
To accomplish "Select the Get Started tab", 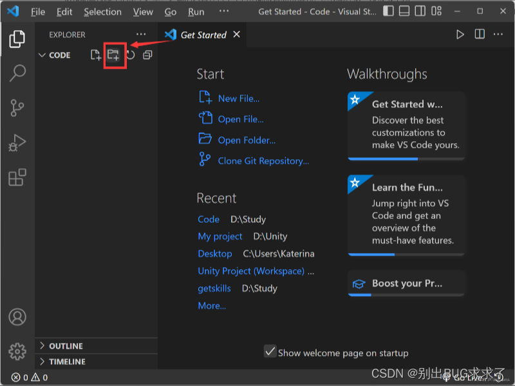I will [202, 35].
